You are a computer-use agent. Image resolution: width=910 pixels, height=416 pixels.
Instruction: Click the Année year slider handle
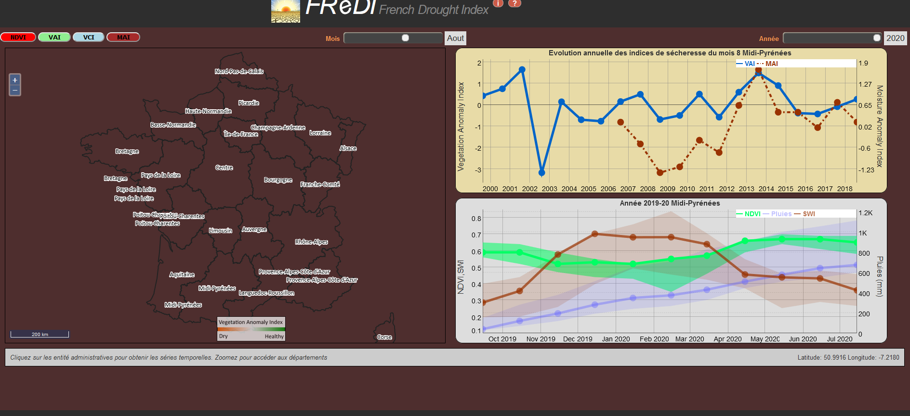click(x=876, y=38)
